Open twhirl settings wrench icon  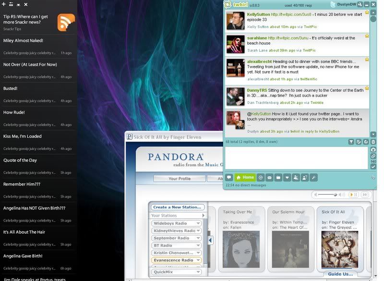[360, 5]
